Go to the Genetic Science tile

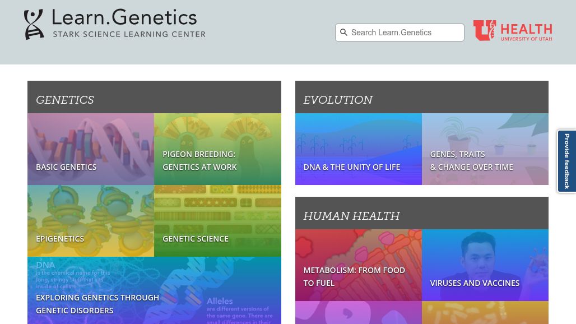pos(217,221)
